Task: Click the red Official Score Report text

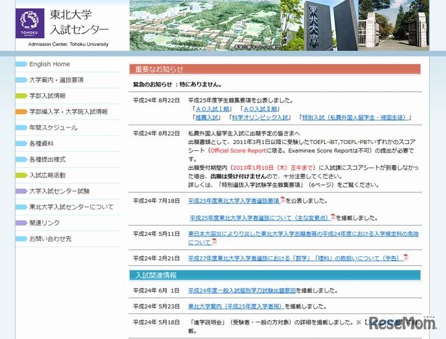Action: [238, 151]
